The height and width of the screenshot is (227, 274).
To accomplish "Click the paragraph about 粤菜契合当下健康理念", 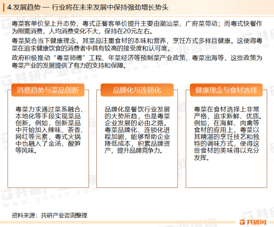I will pos(137,45).
